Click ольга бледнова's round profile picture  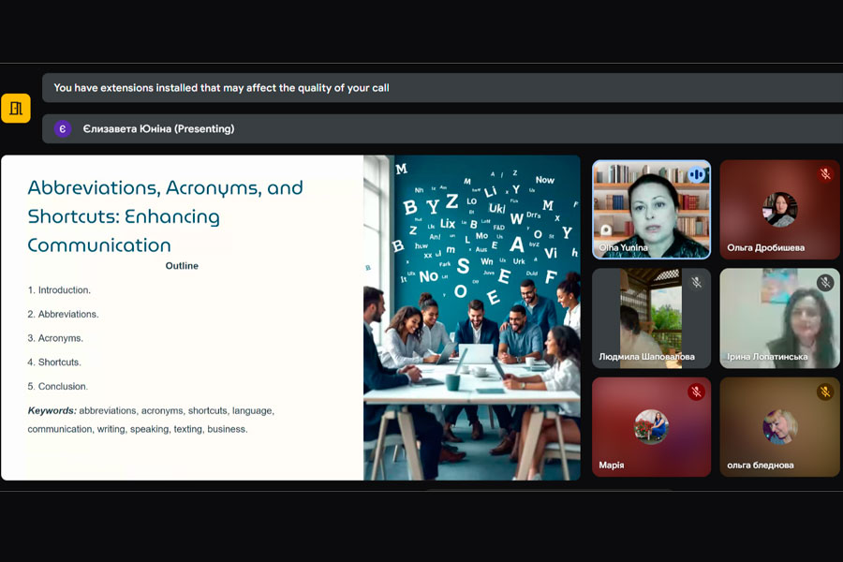pyautogui.click(x=779, y=426)
